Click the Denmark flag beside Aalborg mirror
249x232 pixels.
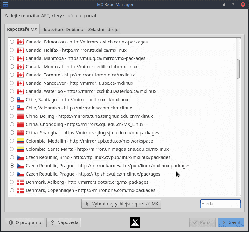coord(21,182)
